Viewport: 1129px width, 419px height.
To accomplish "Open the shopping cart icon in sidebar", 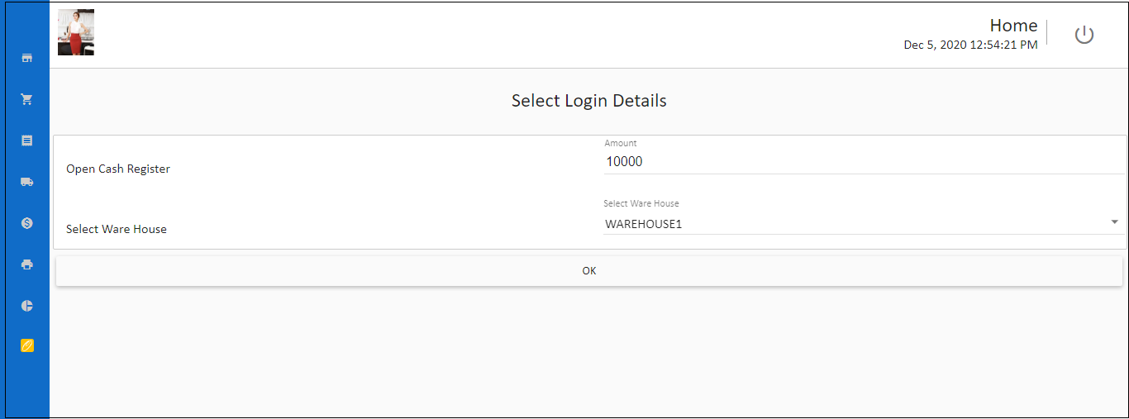I will click(x=26, y=99).
